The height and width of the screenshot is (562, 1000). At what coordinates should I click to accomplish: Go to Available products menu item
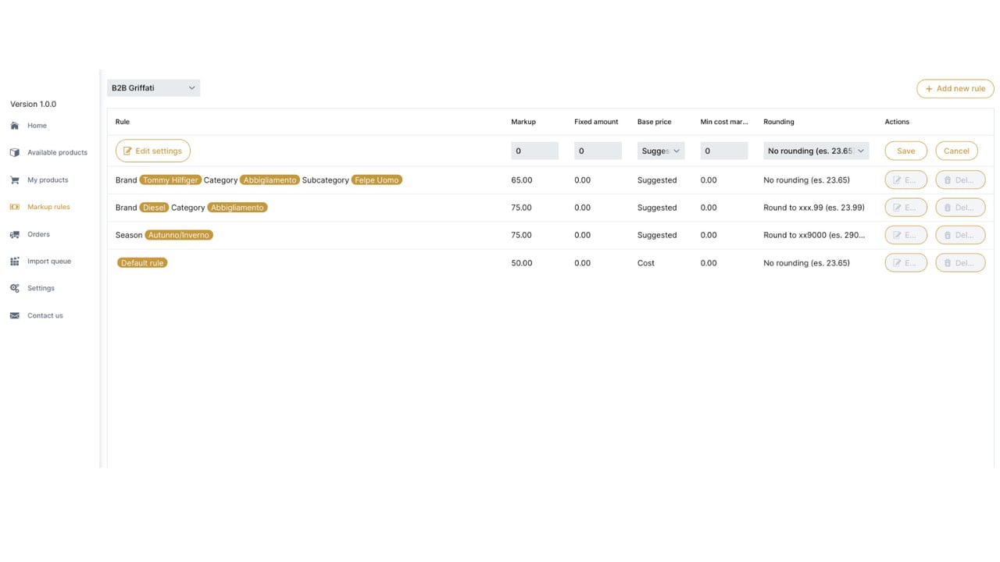(57, 153)
